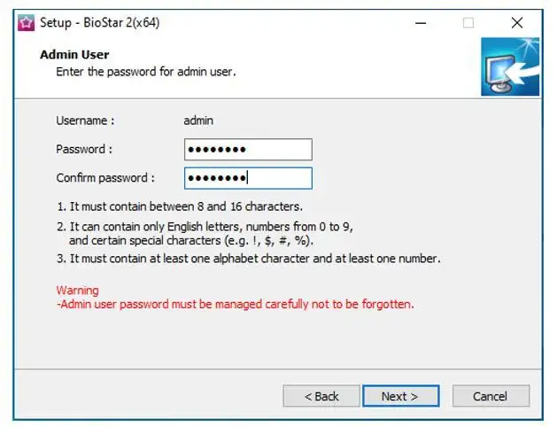Click the rule about 8 and 16 characters
The image size is (557, 435).
[x=180, y=206]
